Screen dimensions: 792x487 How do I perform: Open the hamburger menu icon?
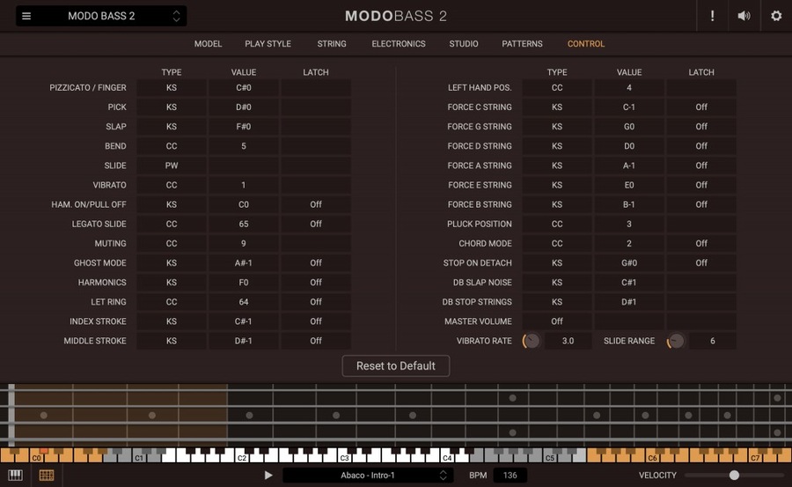(26, 16)
